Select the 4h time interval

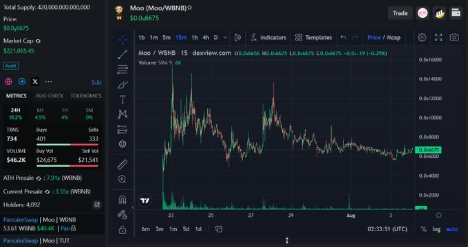(206, 38)
